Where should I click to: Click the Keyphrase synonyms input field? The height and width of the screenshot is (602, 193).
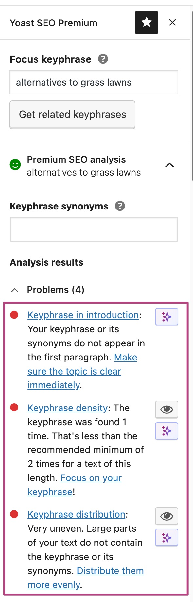[x=94, y=229]
